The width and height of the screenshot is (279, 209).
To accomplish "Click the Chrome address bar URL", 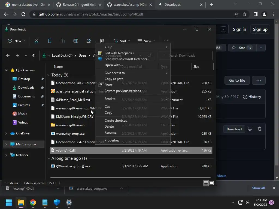I will (x=90, y=14).
